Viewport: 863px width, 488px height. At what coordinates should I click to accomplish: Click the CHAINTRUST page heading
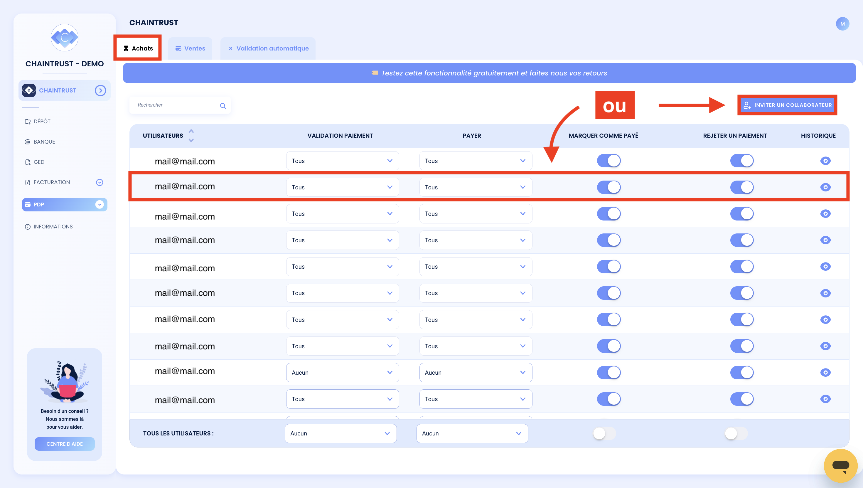pyautogui.click(x=154, y=22)
